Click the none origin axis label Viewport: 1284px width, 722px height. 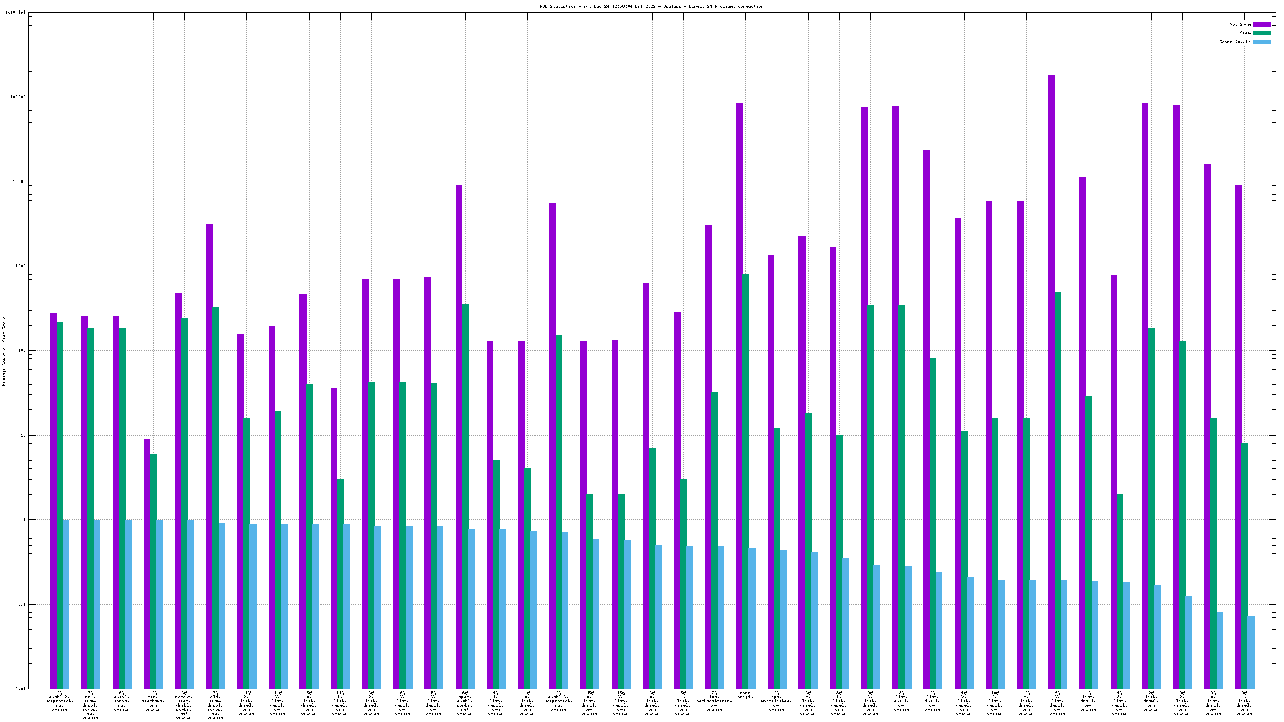pos(745,695)
